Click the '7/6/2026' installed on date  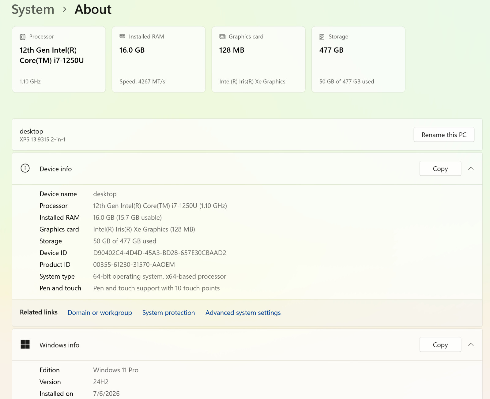[x=106, y=393]
